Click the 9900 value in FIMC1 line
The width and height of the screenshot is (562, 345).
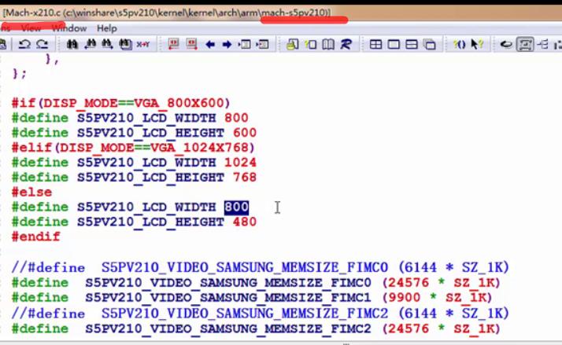tap(405, 297)
